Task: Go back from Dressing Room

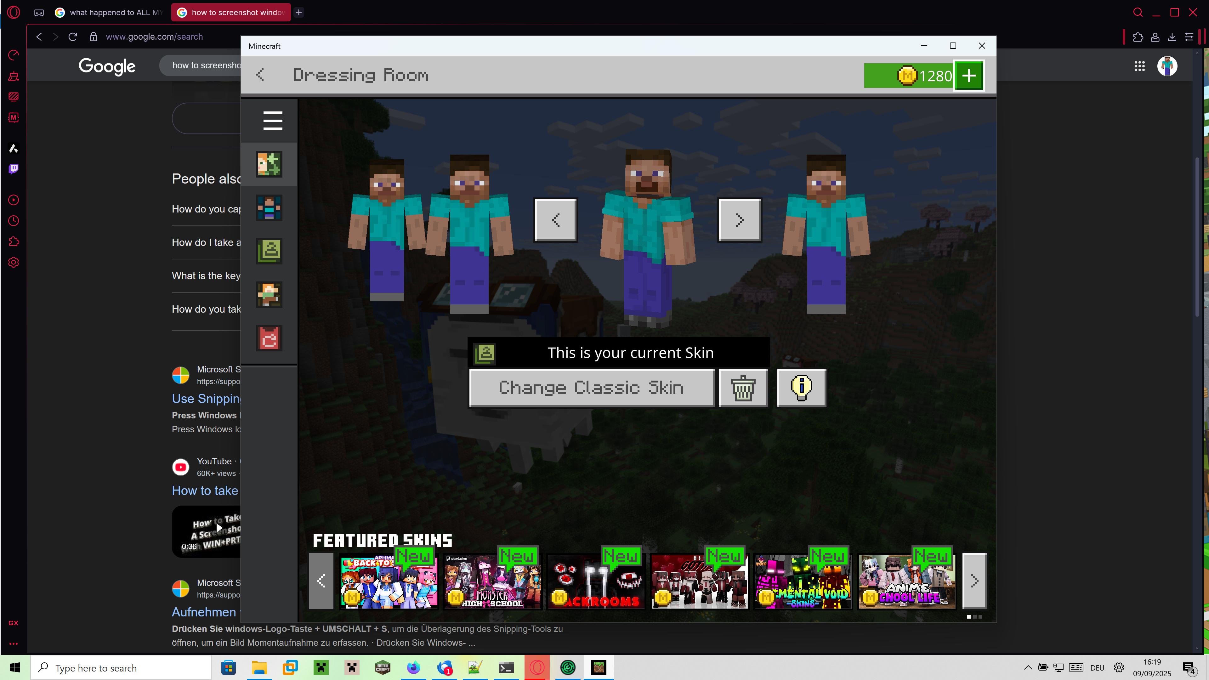Action: pyautogui.click(x=260, y=75)
